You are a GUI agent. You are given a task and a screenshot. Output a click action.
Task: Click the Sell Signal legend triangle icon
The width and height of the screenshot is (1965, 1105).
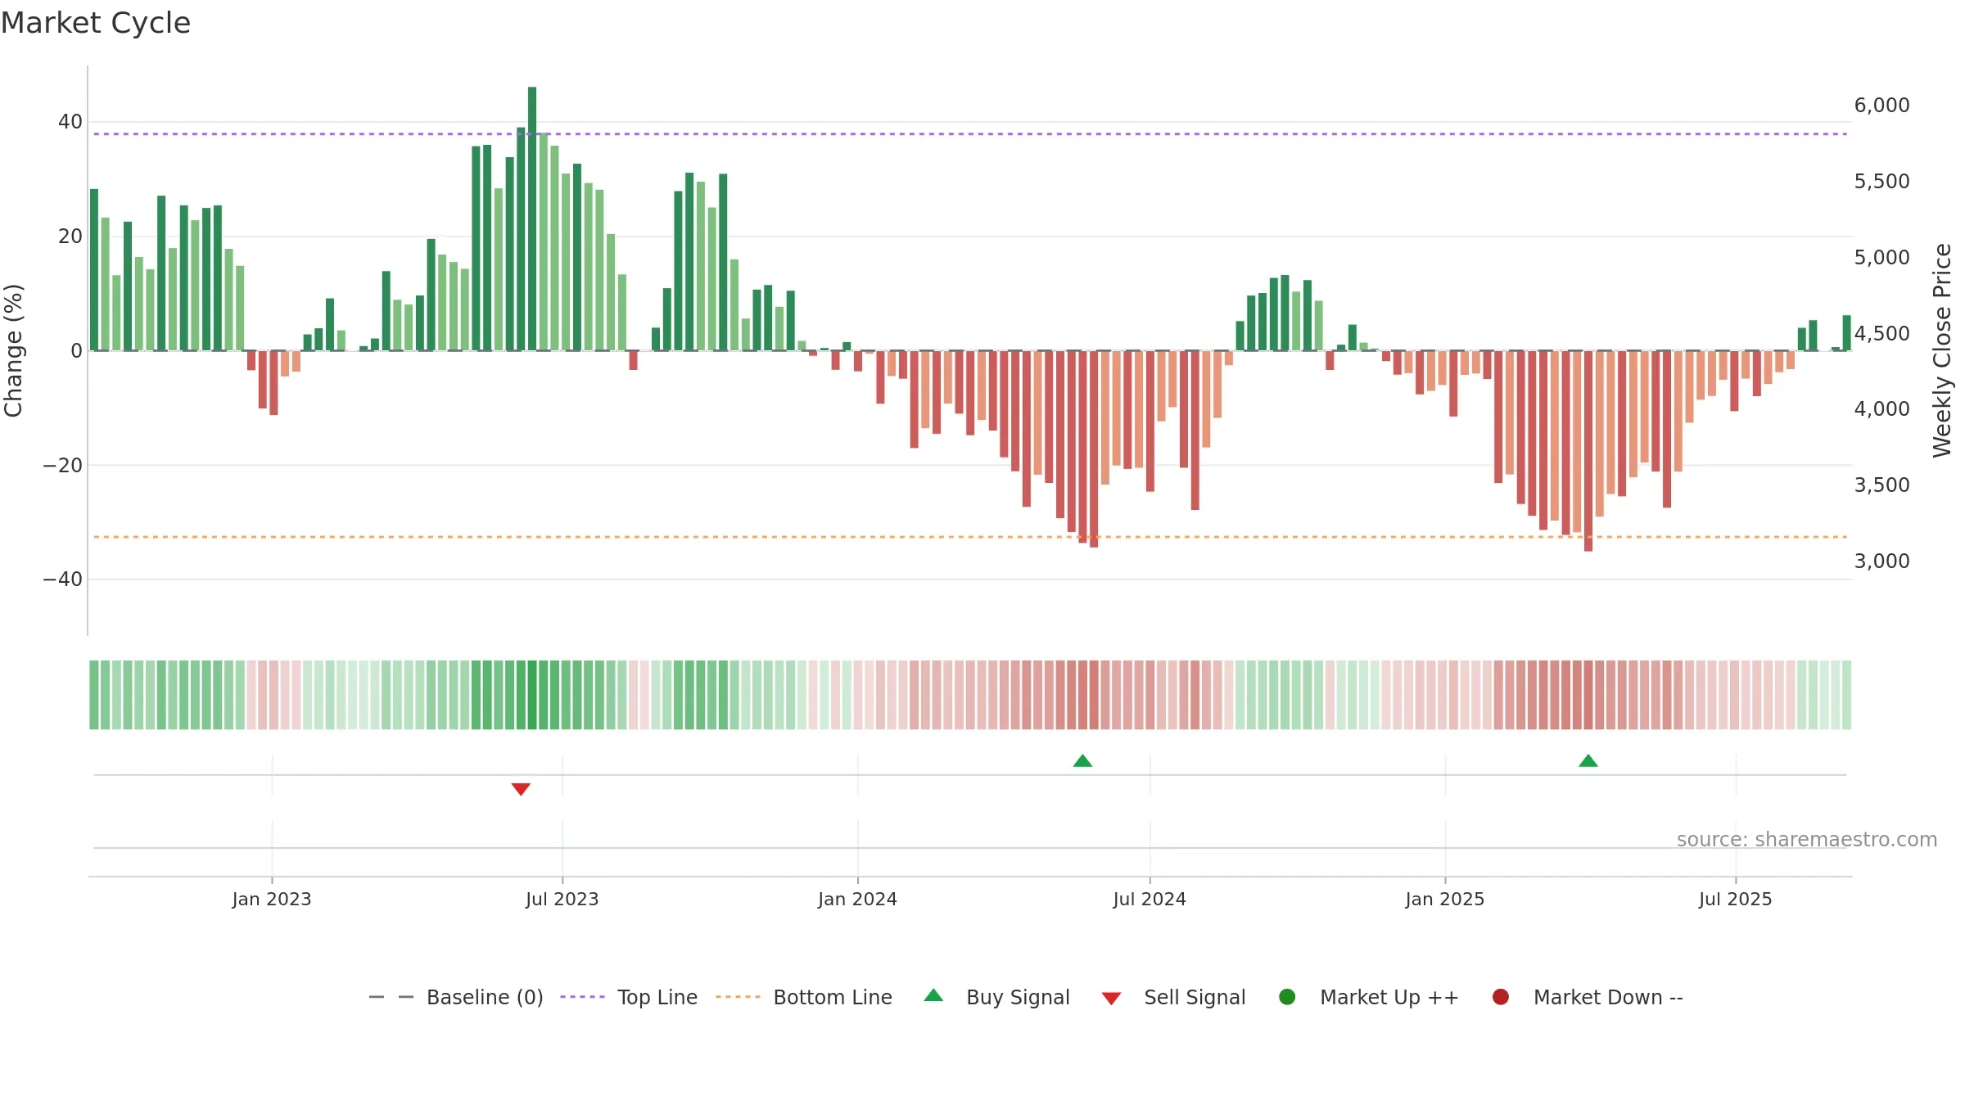coord(1111,999)
